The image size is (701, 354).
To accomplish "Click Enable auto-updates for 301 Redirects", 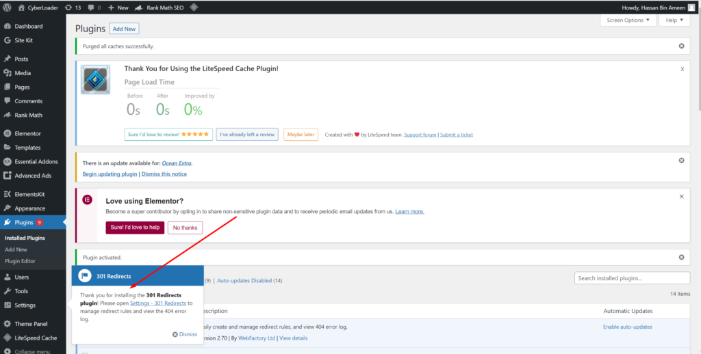I will (x=628, y=327).
